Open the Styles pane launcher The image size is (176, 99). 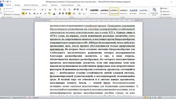click(158, 17)
